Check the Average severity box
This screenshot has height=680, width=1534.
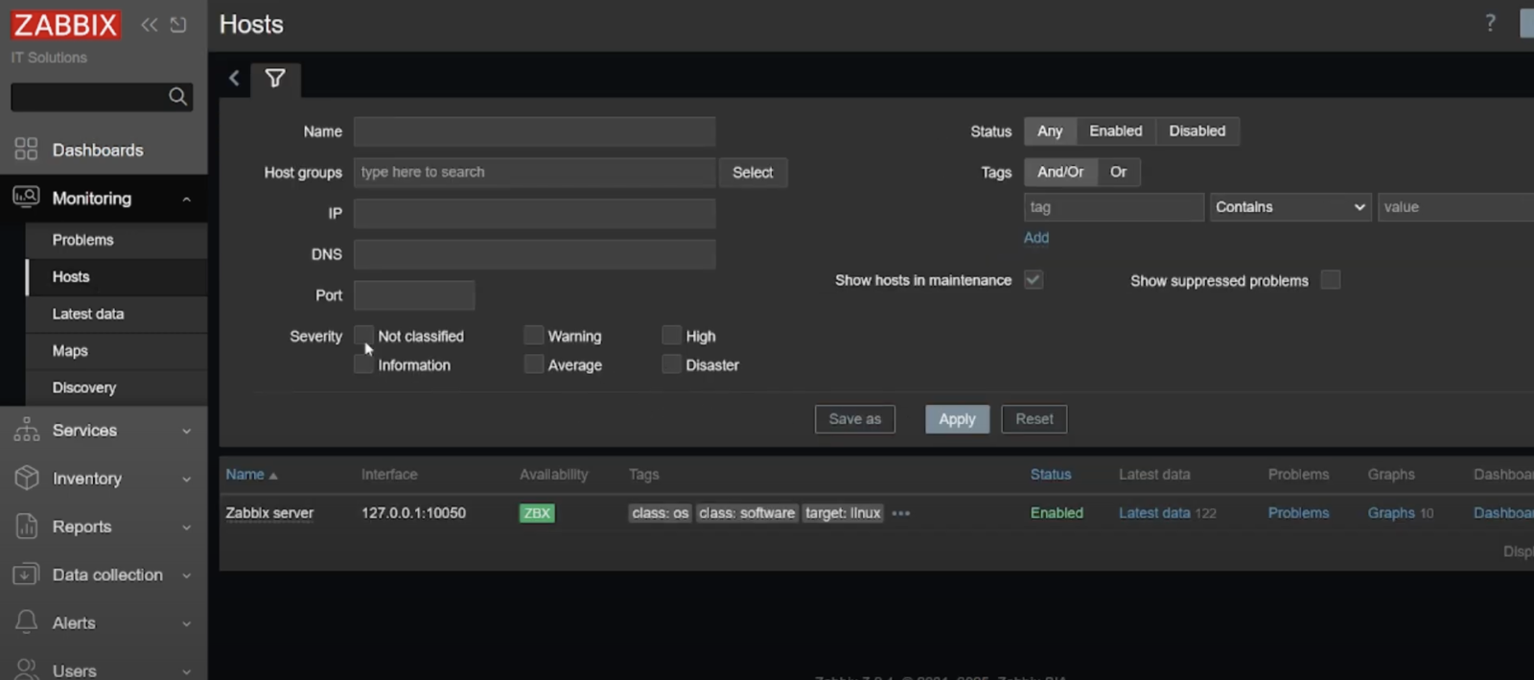click(x=533, y=364)
